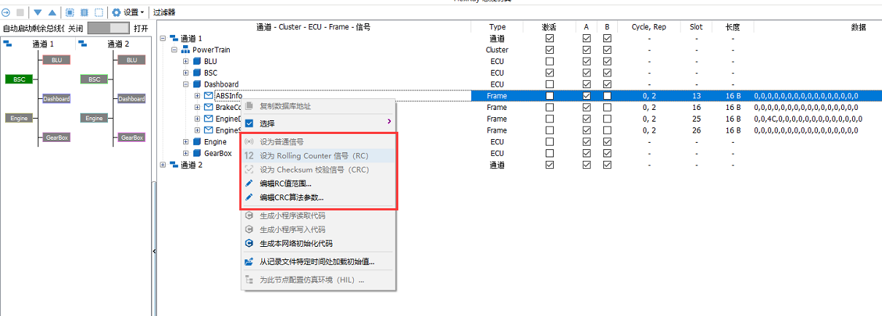882x316 pixels.
Task: Click the HIL icon beside 为此节点配置仿真环境
Action: click(249, 280)
